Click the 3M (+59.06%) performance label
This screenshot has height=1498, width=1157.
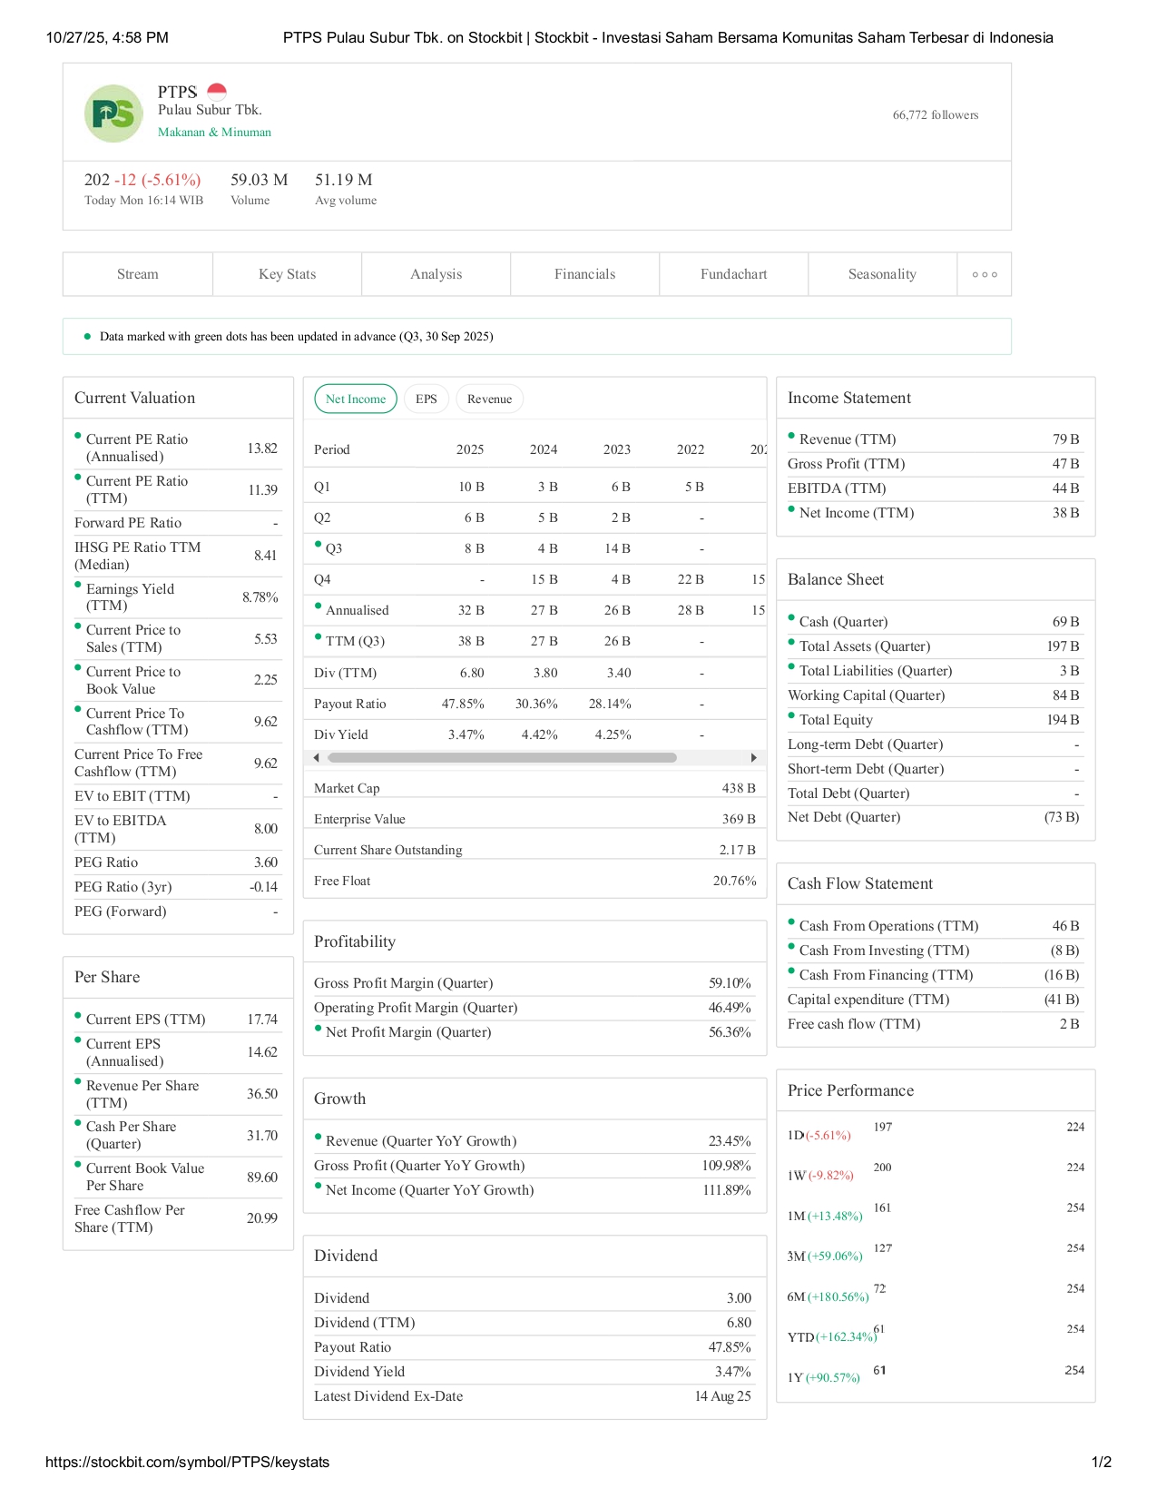(825, 1257)
